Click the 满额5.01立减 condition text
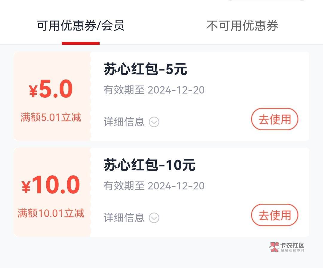 click(x=51, y=117)
